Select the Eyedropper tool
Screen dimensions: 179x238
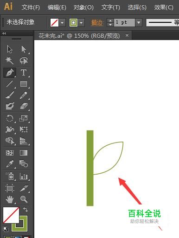coord(10,164)
